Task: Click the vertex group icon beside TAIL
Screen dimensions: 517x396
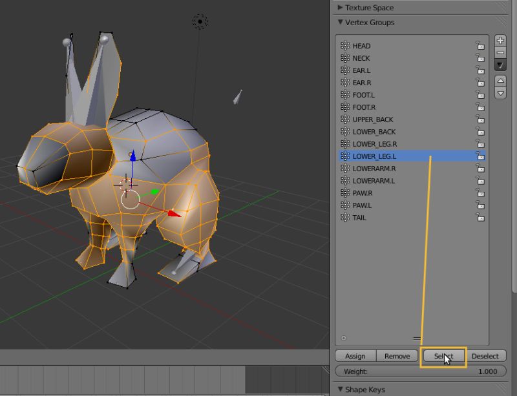Action: [x=344, y=218]
